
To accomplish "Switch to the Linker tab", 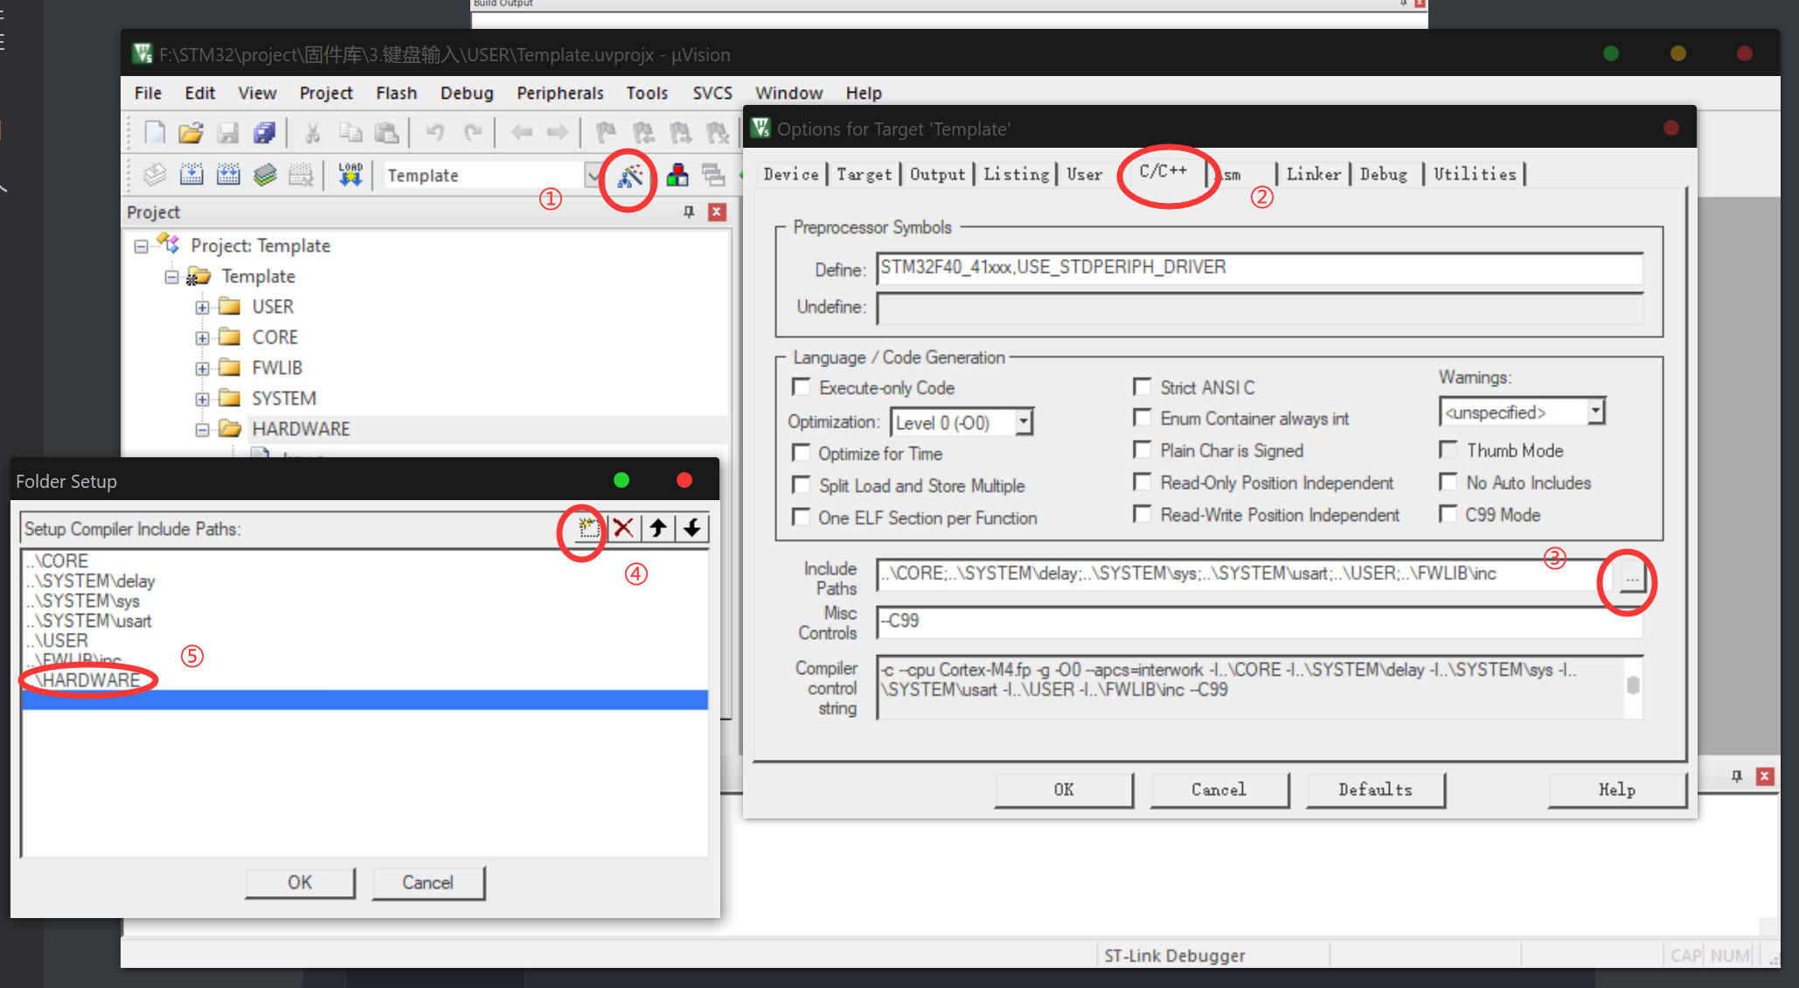I will tap(1313, 174).
